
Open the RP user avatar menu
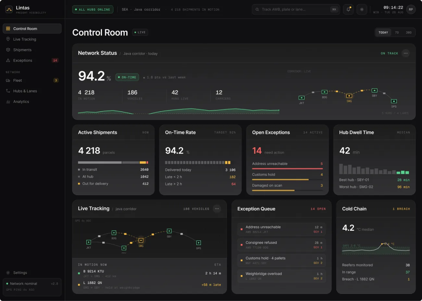pos(411,9)
